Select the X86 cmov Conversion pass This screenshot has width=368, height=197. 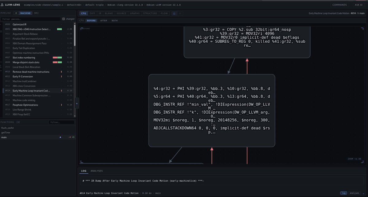(x=38, y=86)
